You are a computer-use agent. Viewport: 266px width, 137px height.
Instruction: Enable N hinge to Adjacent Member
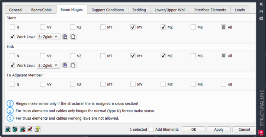[x=12, y=84]
